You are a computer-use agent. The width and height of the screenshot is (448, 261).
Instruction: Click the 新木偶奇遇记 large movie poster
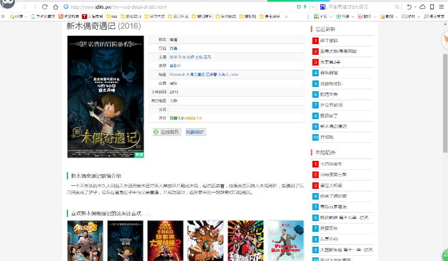106,97
